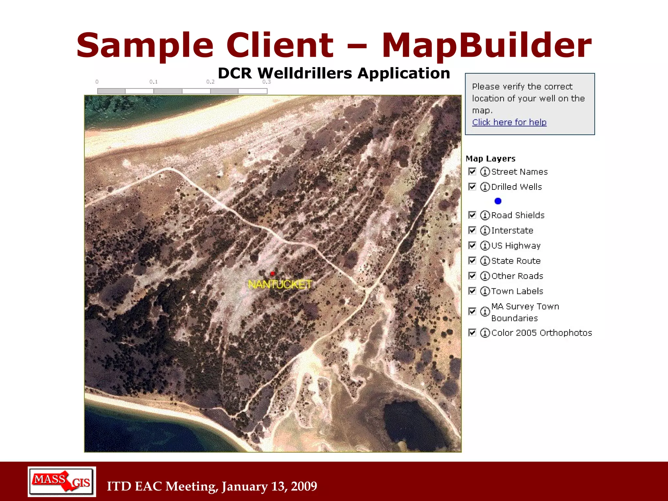Click the 'MA Survey Town Boundaries' label

click(x=525, y=312)
